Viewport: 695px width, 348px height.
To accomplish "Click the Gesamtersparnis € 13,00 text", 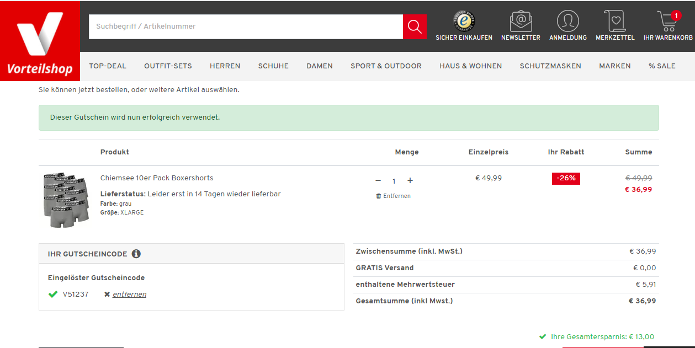I will 602,336.
